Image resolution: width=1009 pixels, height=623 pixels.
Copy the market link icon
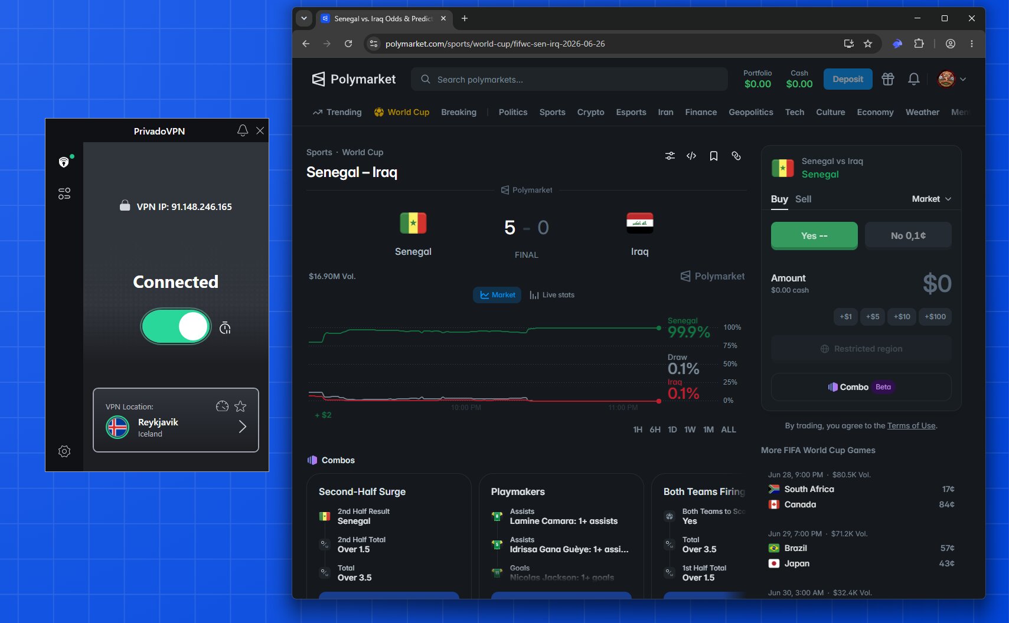736,156
